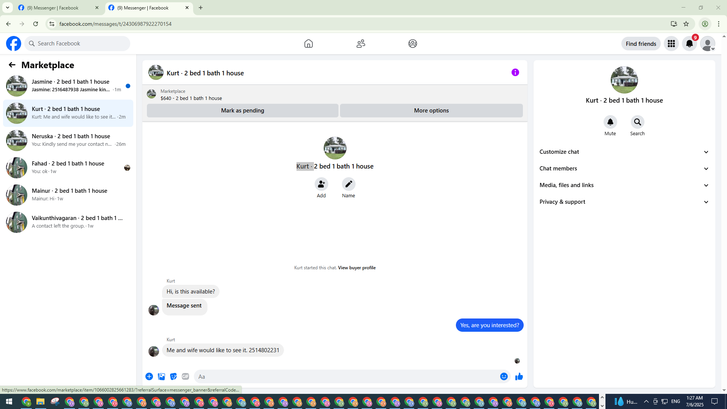The width and height of the screenshot is (727, 409).
Task: Open the sticker chooser icon
Action: coord(173,376)
